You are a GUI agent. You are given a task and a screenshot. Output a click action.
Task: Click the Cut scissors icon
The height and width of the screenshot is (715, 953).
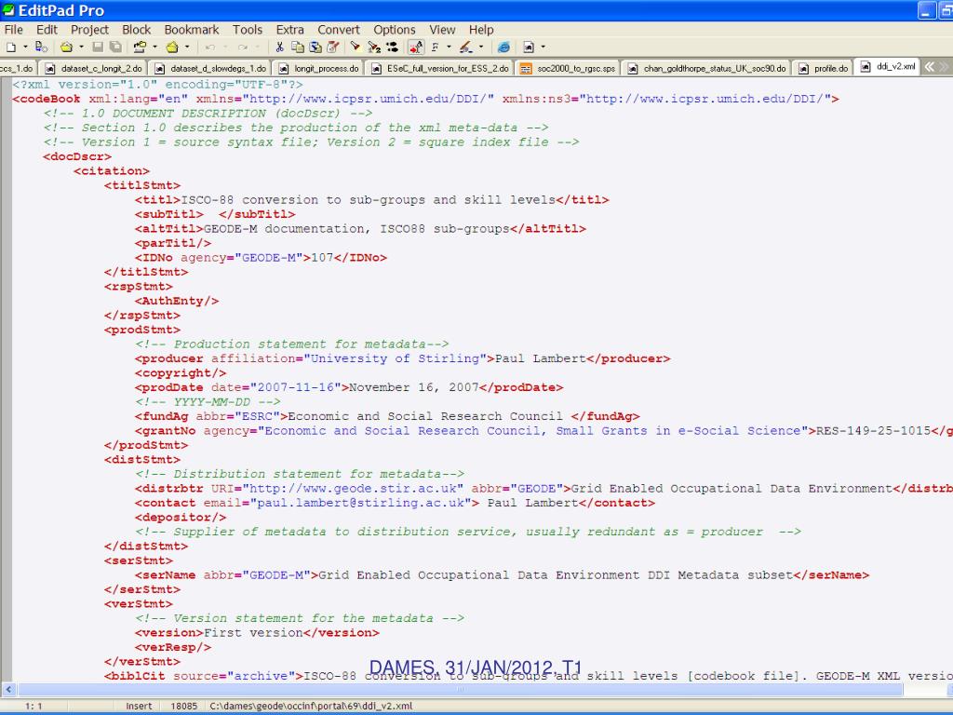279,47
